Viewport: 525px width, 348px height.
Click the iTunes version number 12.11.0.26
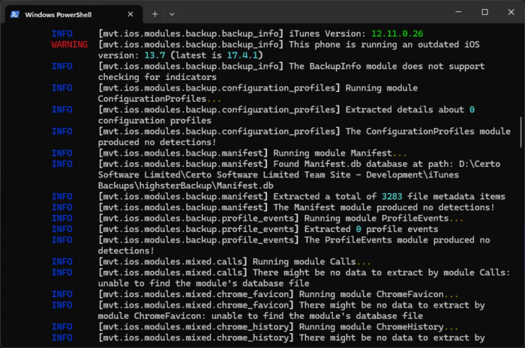click(397, 33)
